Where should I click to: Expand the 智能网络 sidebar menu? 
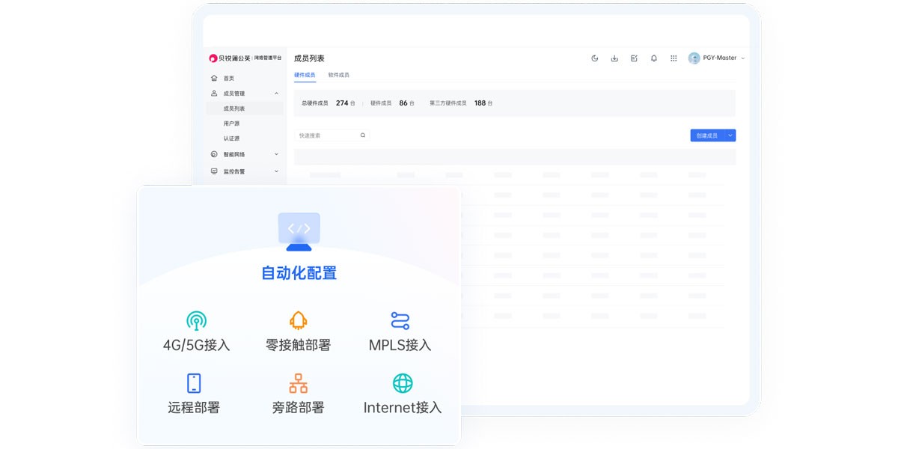click(276, 154)
